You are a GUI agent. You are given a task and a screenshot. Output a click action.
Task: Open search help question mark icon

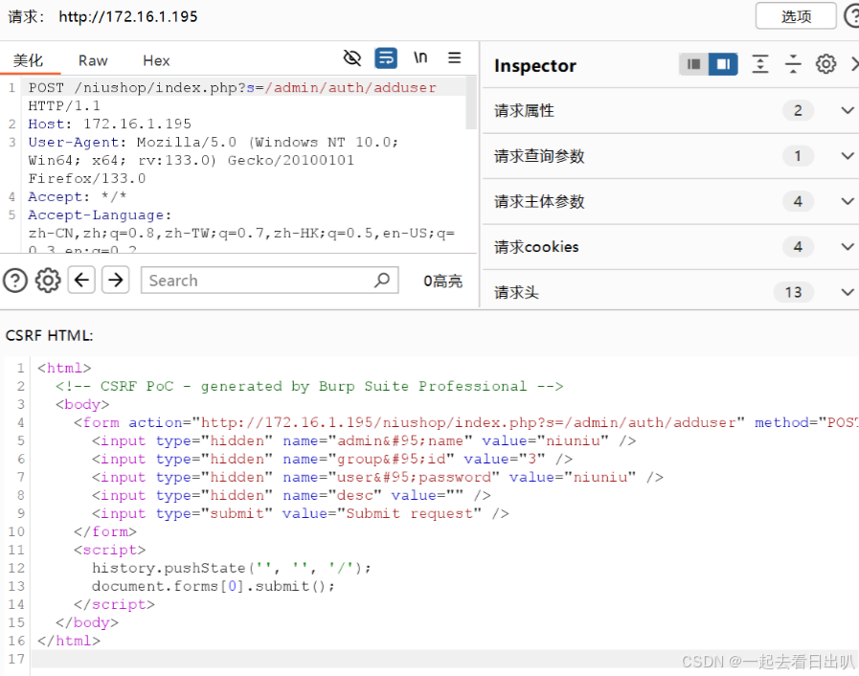(x=15, y=281)
